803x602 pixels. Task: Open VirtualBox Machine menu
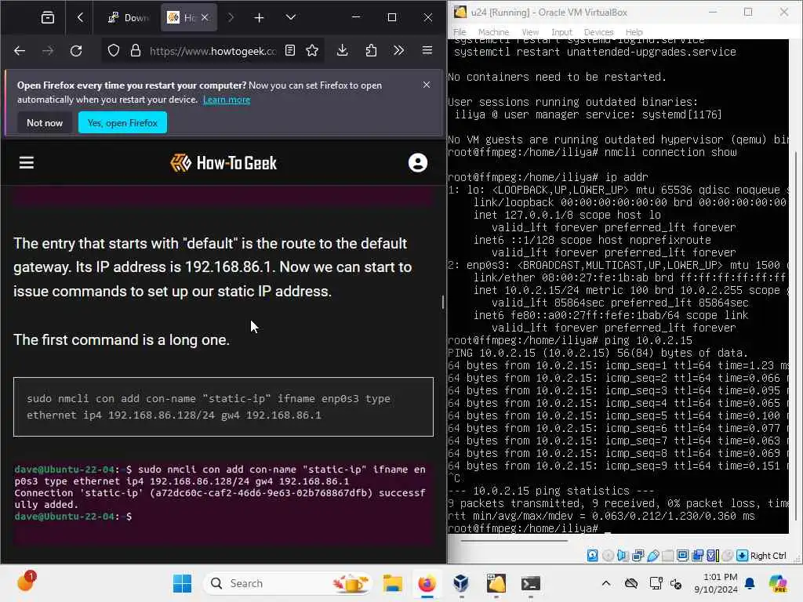tap(493, 31)
